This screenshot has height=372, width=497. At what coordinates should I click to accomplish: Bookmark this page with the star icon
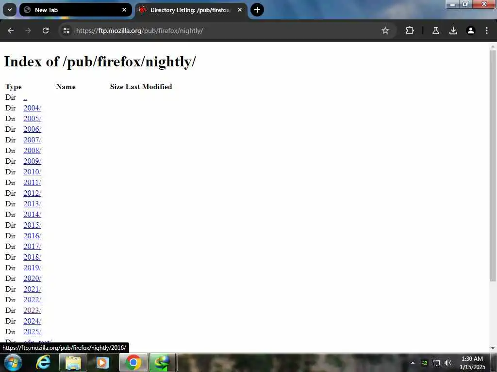[x=385, y=31]
